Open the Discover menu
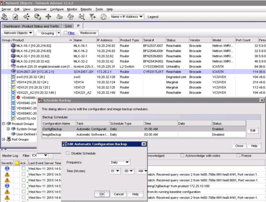Image resolution: width=266 pixels, height=202 pixels. (x=40, y=9)
